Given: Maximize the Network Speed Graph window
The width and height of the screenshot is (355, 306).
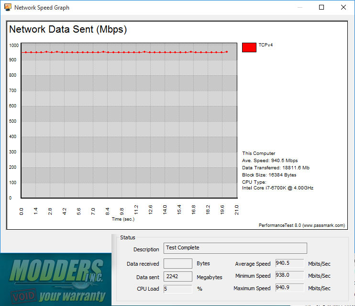Looking at the screenshot, I should pos(321,7).
